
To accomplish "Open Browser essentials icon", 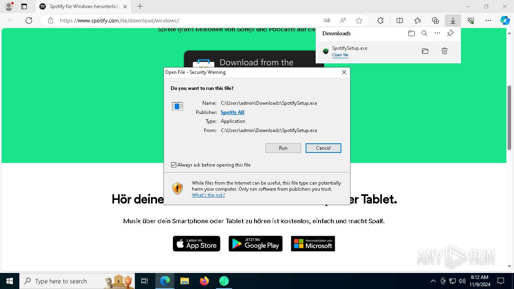I will point(471,20).
